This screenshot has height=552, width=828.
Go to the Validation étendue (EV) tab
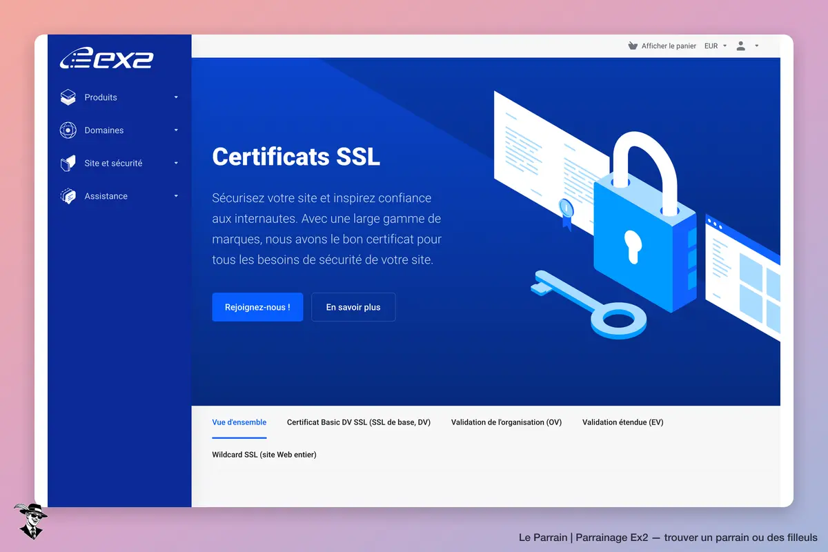[623, 422]
